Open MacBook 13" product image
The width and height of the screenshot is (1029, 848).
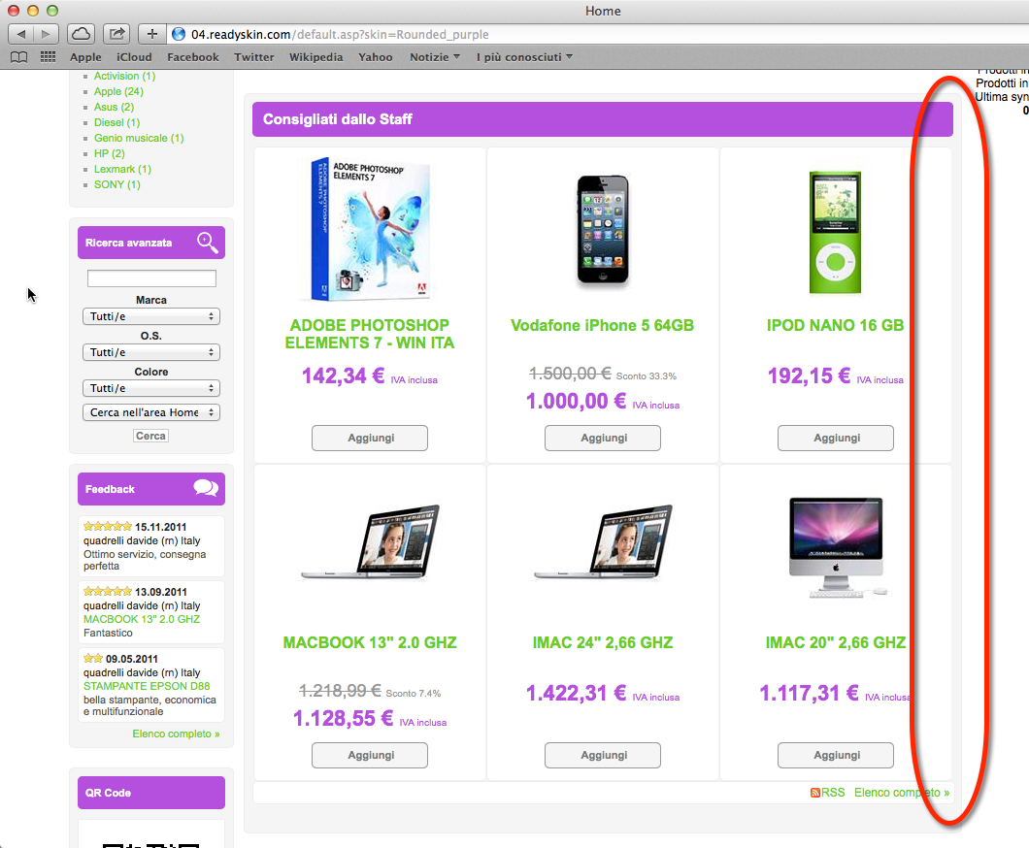coord(370,541)
